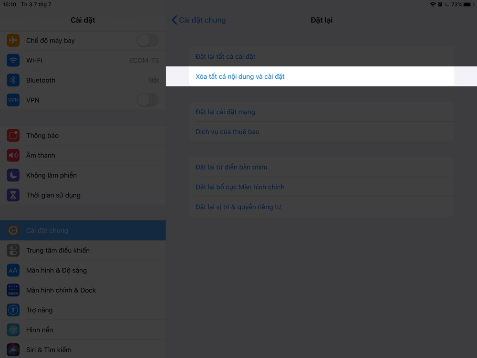The image size is (477, 358).
Task: Open the Màn hình & Độ sáng row
Action: [83, 270]
